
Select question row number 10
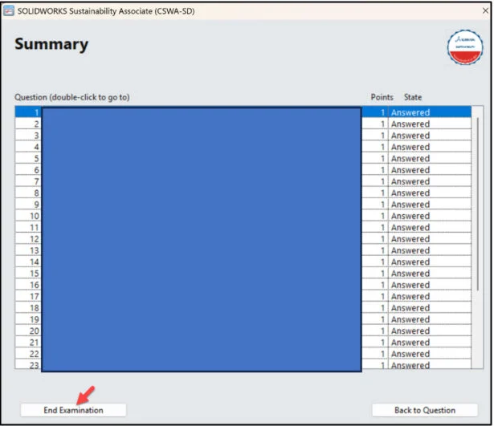(243, 216)
